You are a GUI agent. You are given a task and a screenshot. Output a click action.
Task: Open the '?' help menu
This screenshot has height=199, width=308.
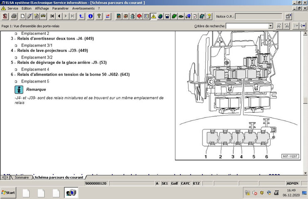[99, 8]
